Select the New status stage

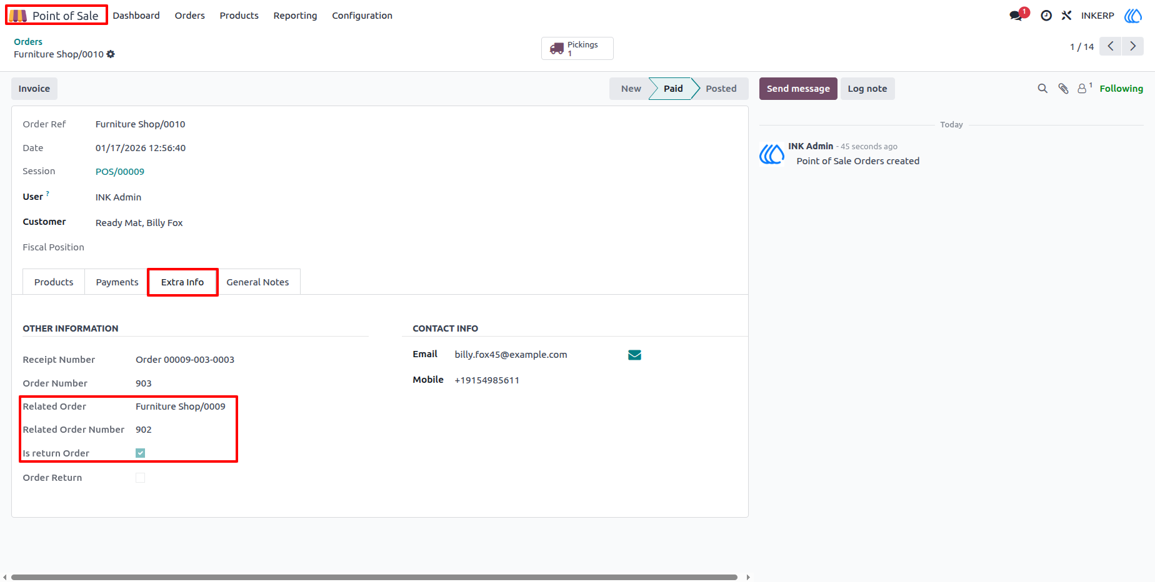(631, 89)
